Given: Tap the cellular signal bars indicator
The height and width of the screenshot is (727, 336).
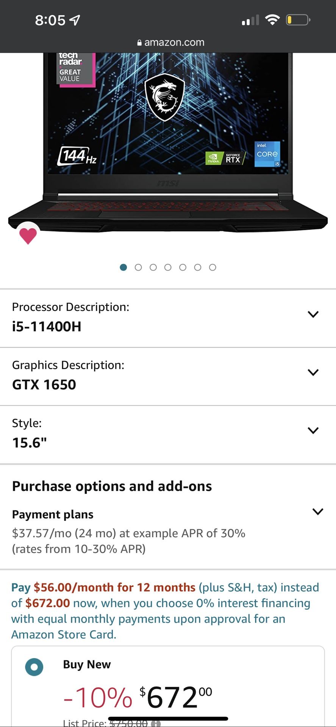Looking at the screenshot, I should 250,20.
